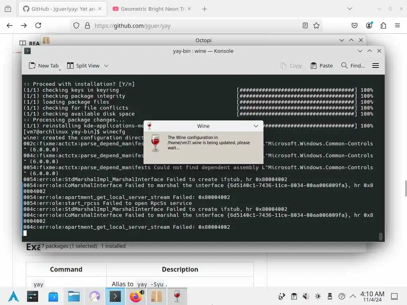
Task: Open Dolphin file manager from taskbar
Action: (x=74, y=296)
